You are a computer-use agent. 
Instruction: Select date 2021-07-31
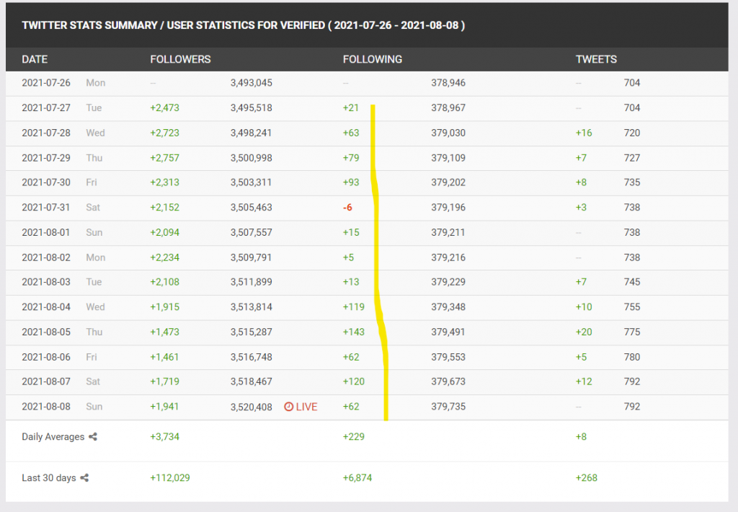45,207
